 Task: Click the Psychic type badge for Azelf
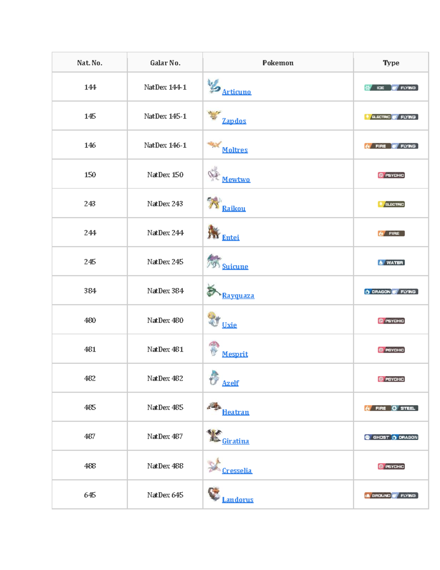click(x=391, y=379)
